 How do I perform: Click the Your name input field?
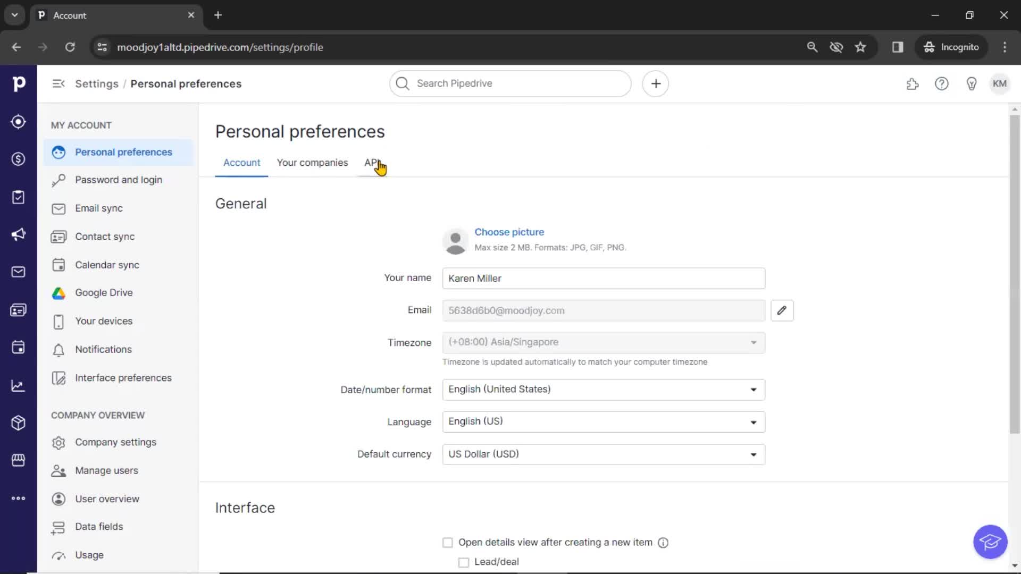(604, 277)
